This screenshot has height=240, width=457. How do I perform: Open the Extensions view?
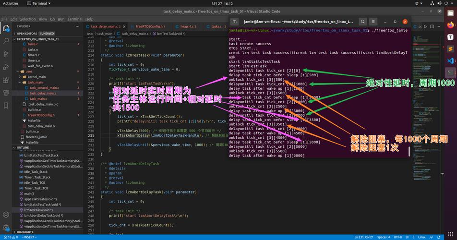(x=6, y=80)
